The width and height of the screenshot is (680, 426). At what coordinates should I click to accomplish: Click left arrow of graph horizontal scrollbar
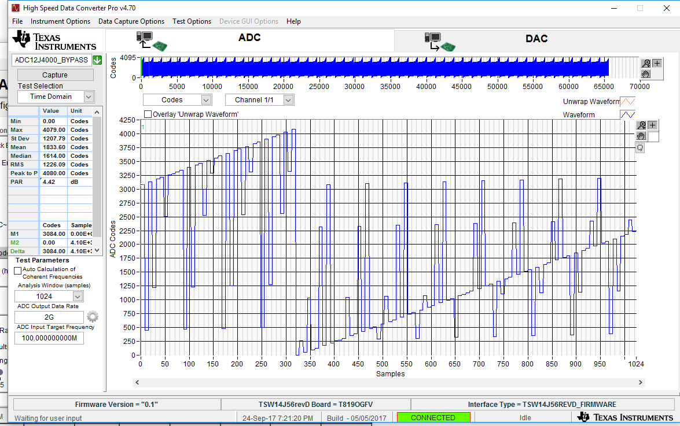pos(138,382)
